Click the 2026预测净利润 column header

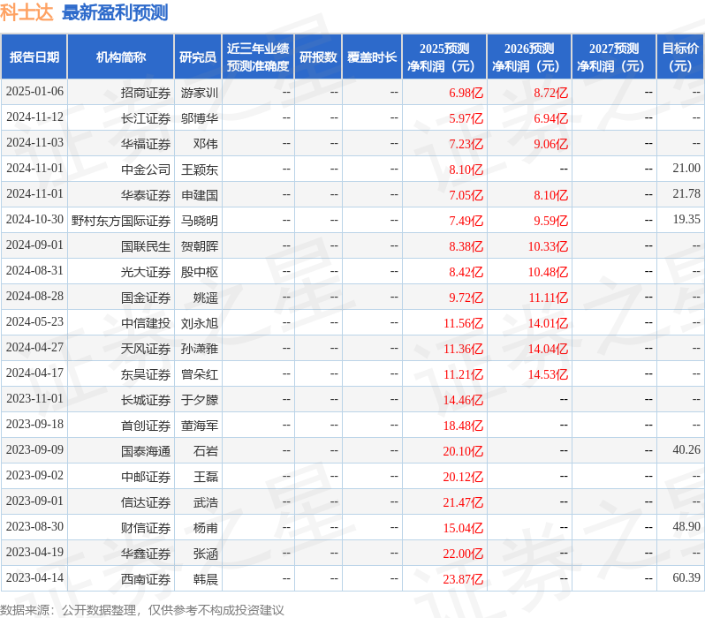coord(529,57)
